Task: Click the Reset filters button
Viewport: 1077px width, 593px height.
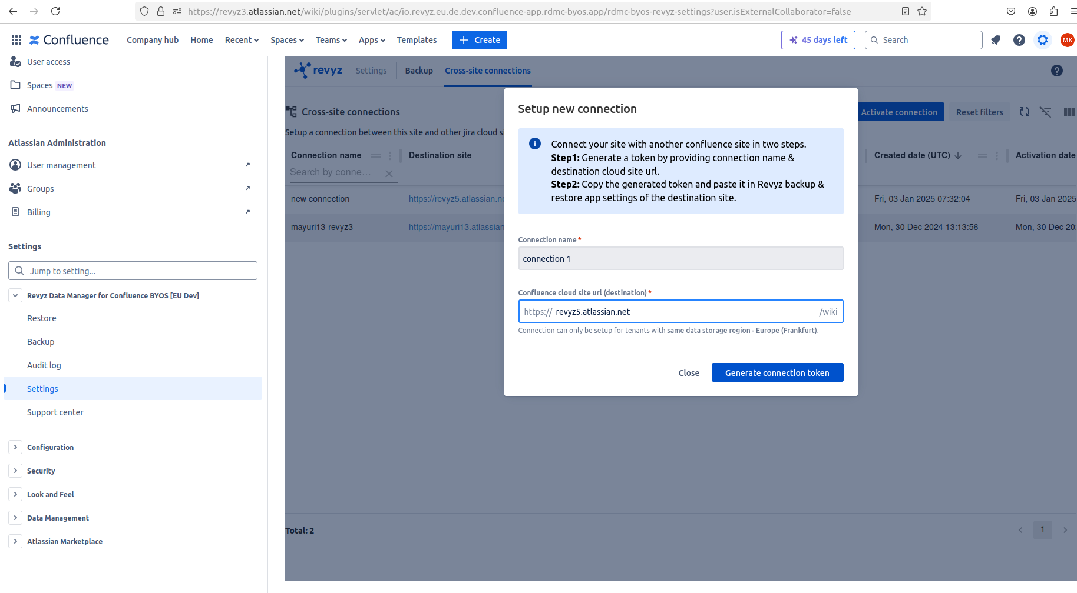Action: tap(979, 112)
